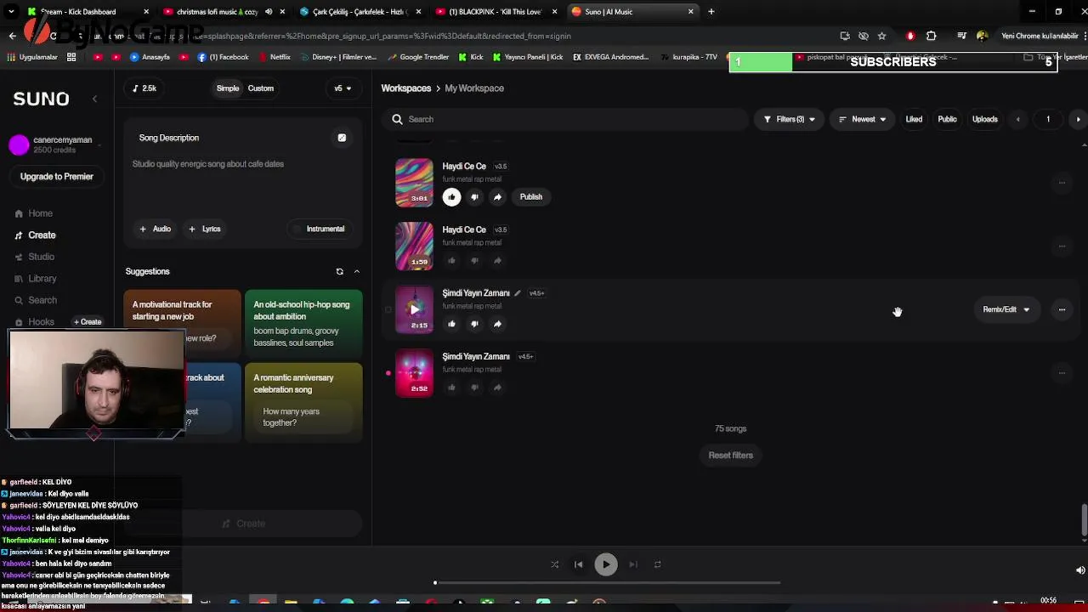Skip to the previous track
Screen dimensions: 1088x612
[x=579, y=564]
